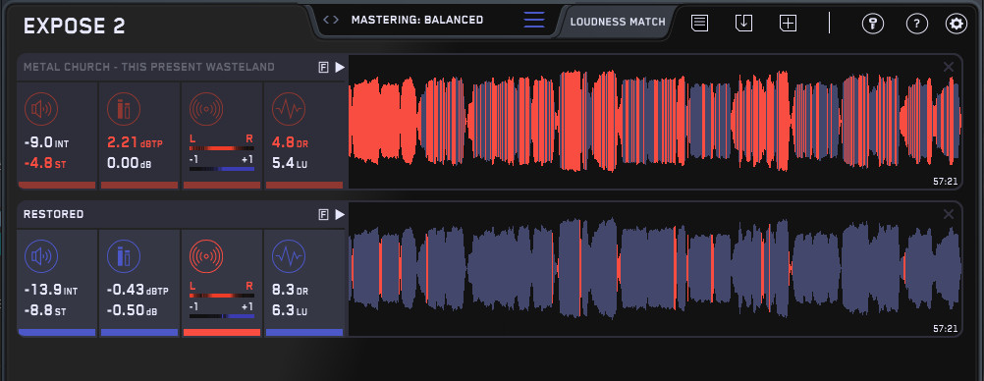
Task: Click the 2.21 dBTP true peak value
Action: (x=135, y=143)
